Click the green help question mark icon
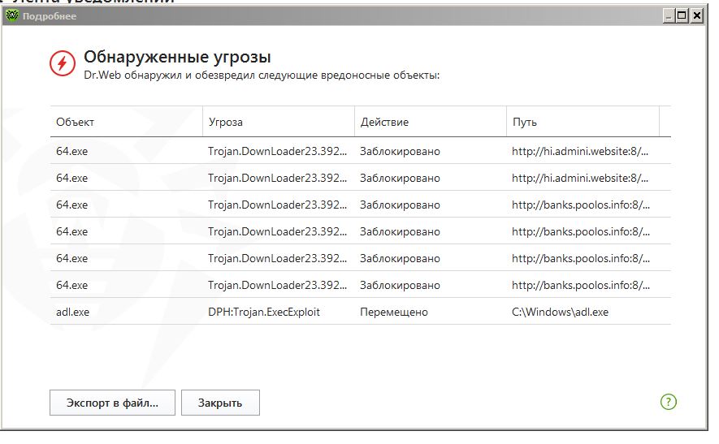This screenshot has height=444, width=719. pos(668,402)
